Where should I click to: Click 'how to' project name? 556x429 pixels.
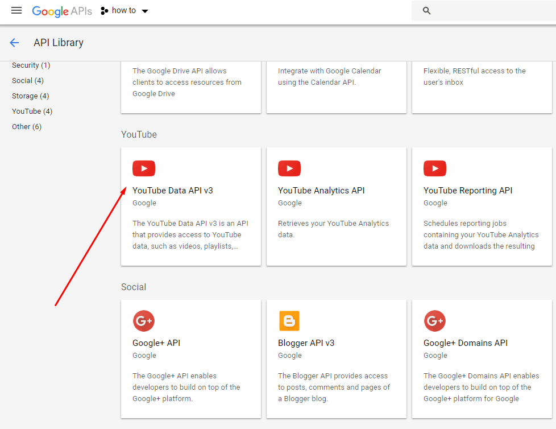click(124, 11)
